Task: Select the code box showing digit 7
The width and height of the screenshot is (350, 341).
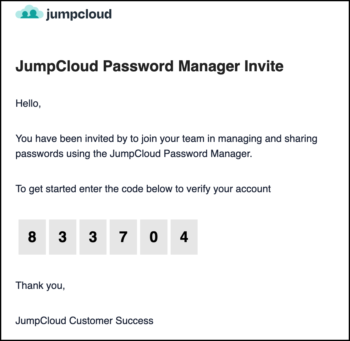Action: pos(123,237)
